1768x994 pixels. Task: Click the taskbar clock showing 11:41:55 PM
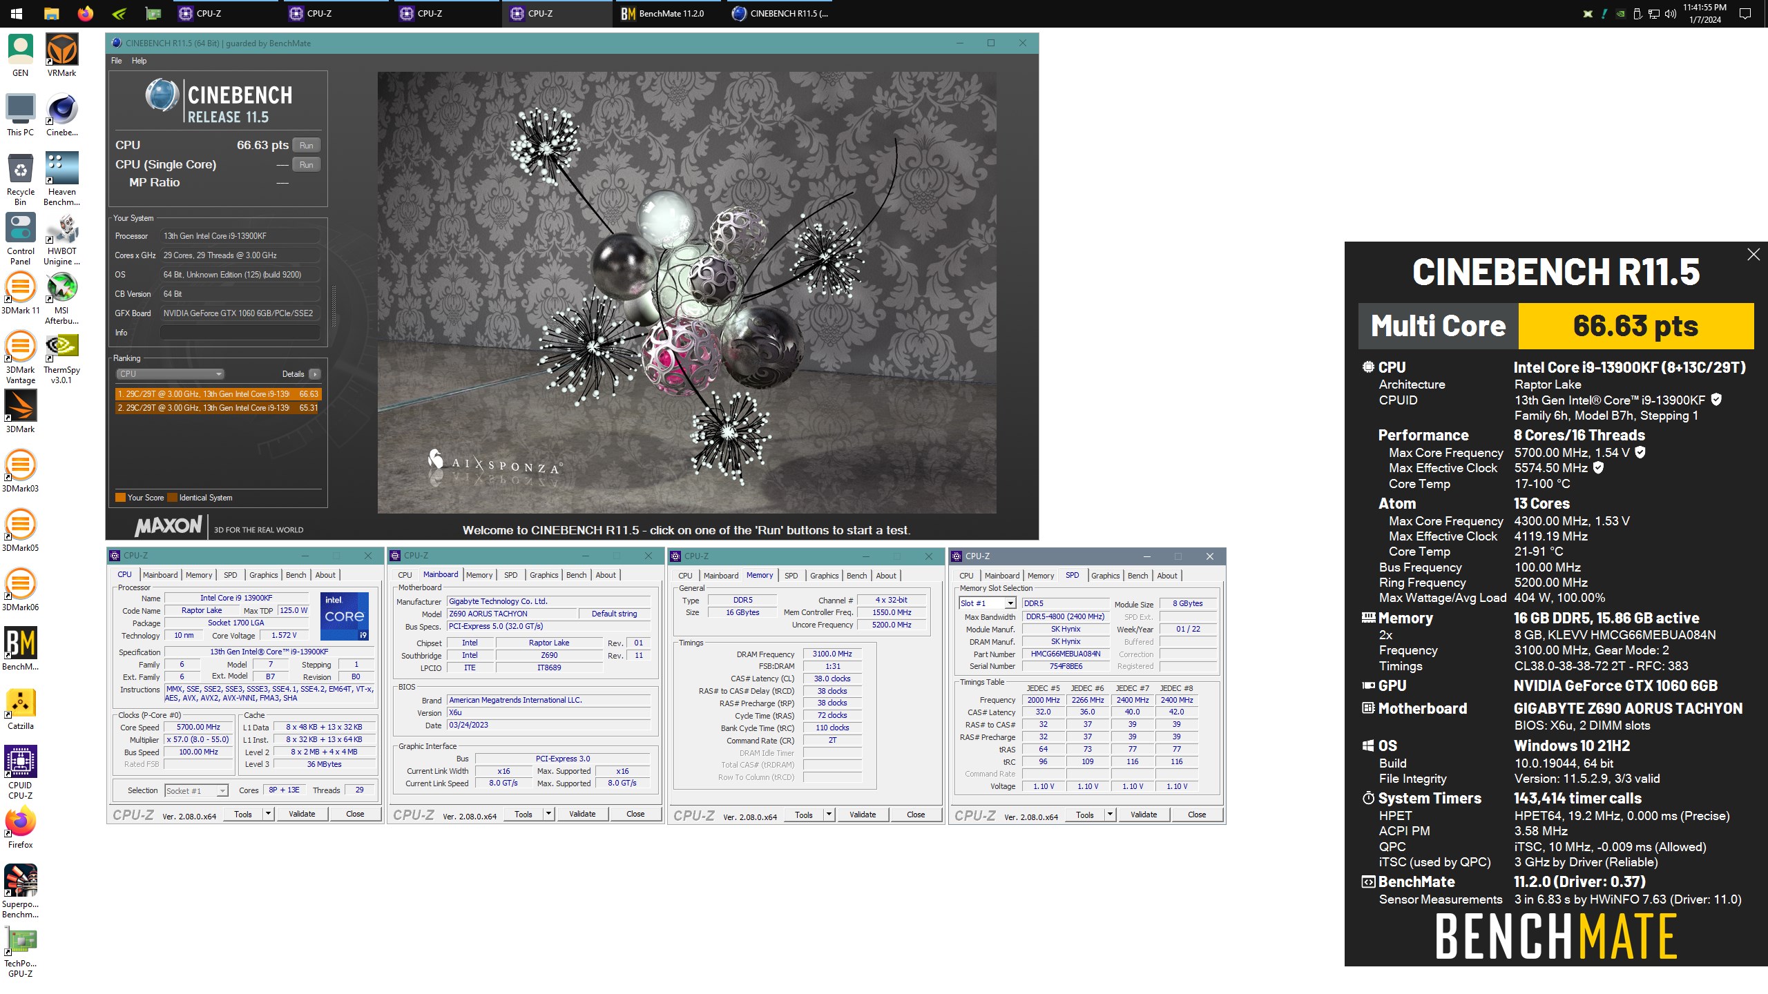(1704, 13)
